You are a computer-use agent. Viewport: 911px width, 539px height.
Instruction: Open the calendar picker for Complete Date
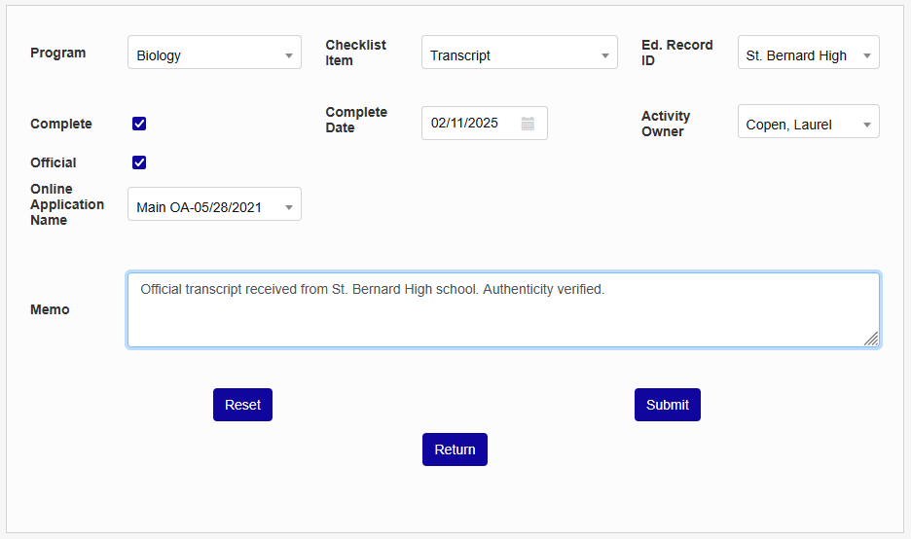click(x=528, y=124)
